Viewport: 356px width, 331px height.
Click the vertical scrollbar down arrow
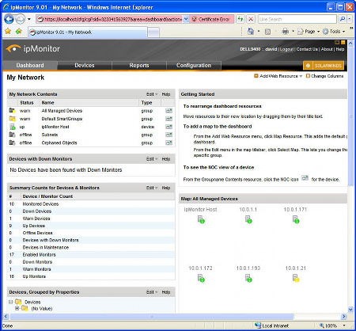pos(350,310)
